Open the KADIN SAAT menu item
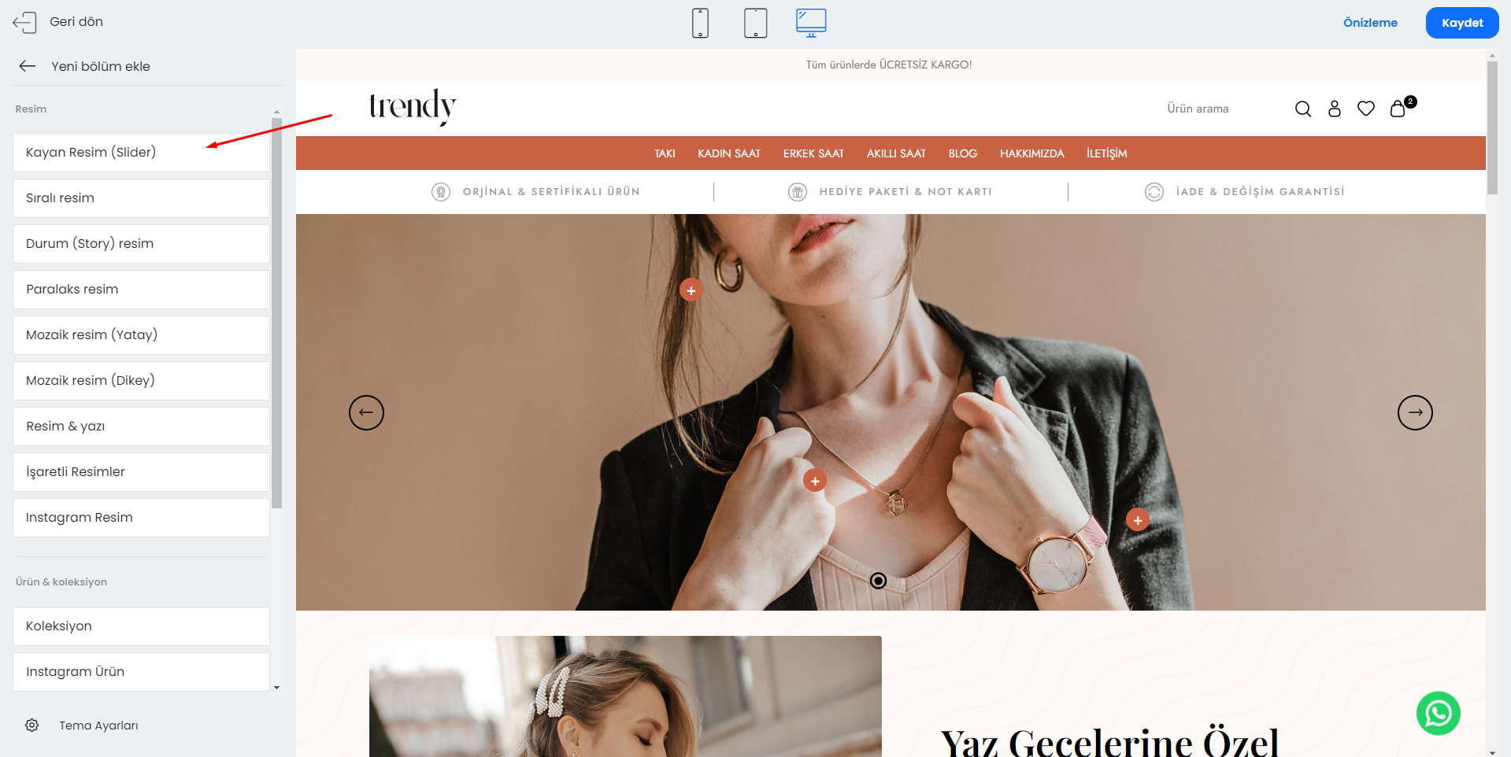 point(729,153)
